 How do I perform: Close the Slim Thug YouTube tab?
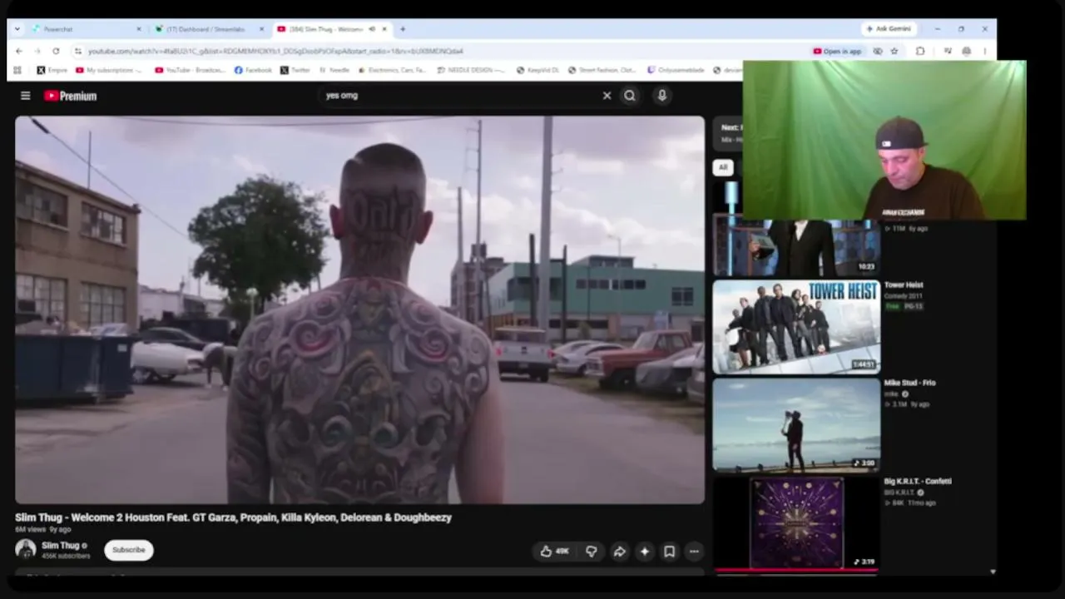pos(385,29)
